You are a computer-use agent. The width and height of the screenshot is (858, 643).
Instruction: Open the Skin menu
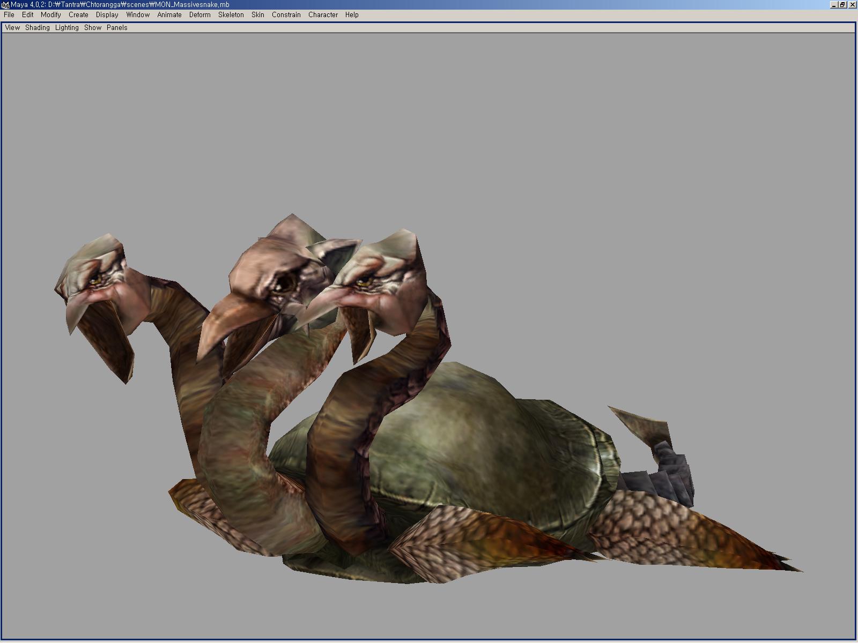(x=258, y=15)
